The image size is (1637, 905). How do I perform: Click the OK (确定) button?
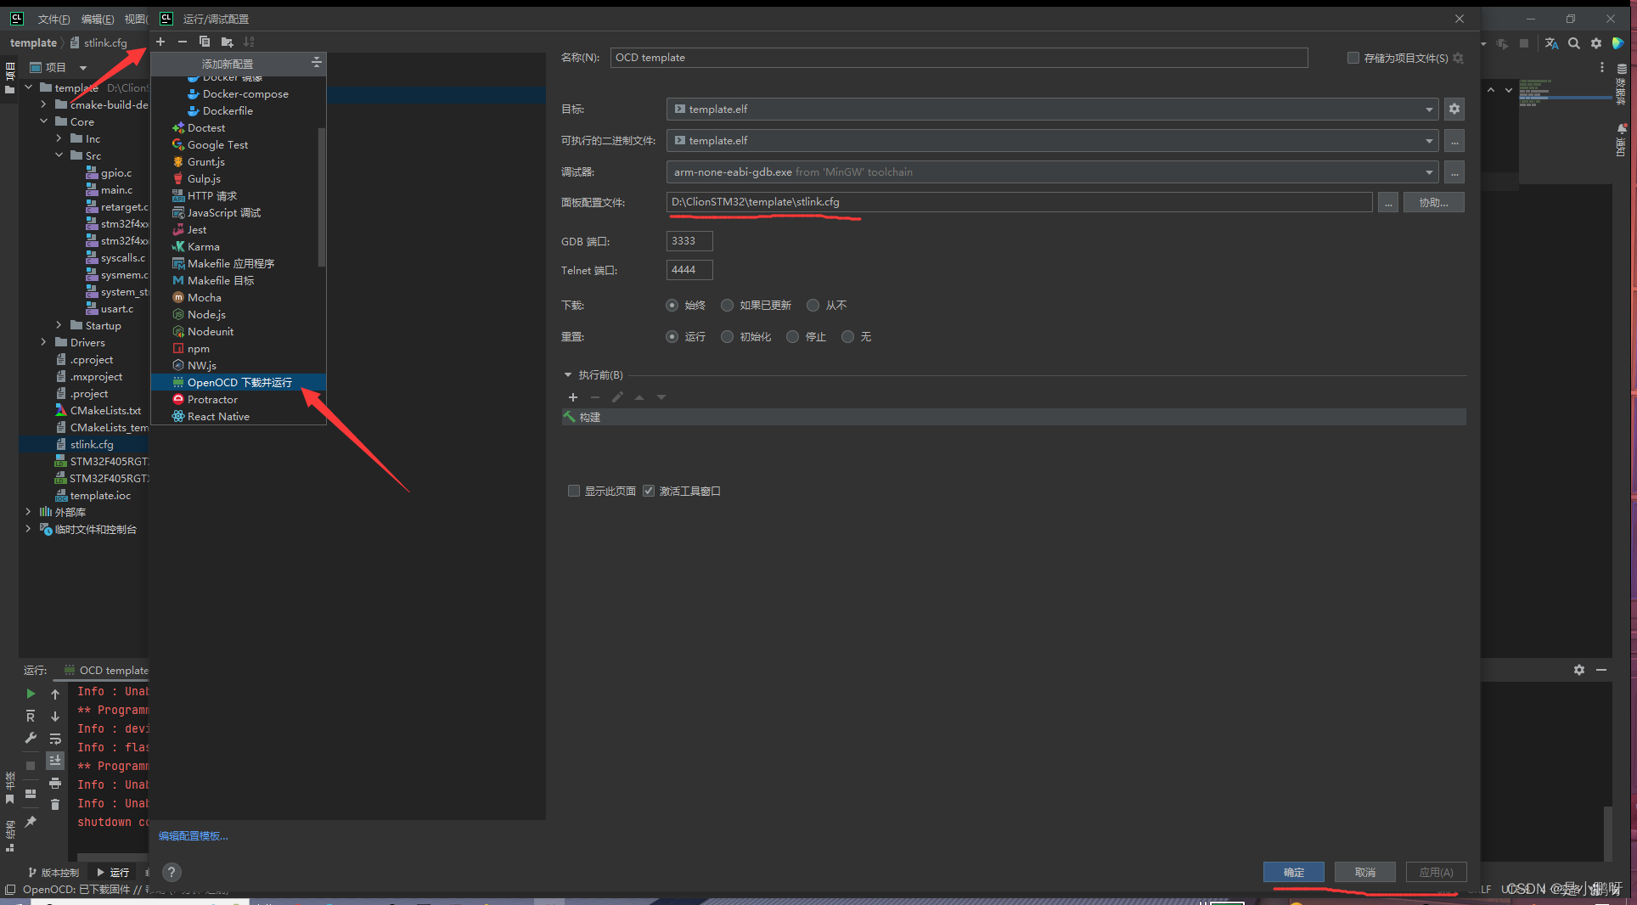tap(1293, 872)
